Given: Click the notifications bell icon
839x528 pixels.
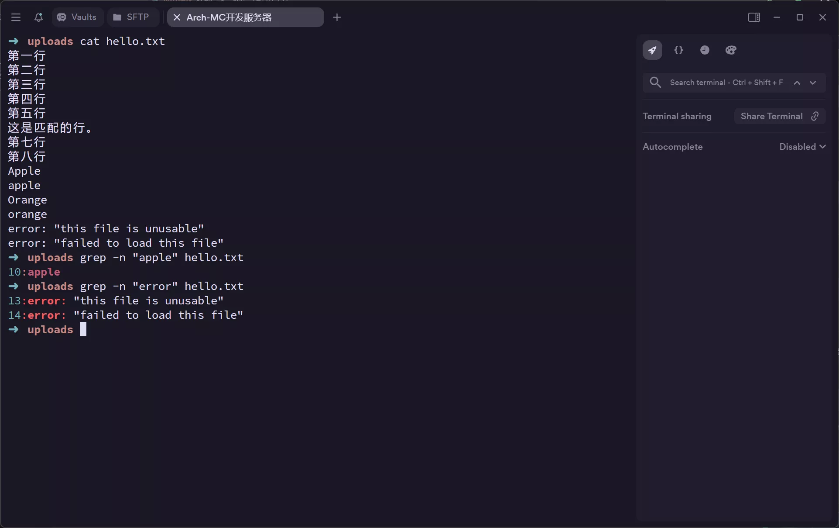Looking at the screenshot, I should [x=38, y=17].
